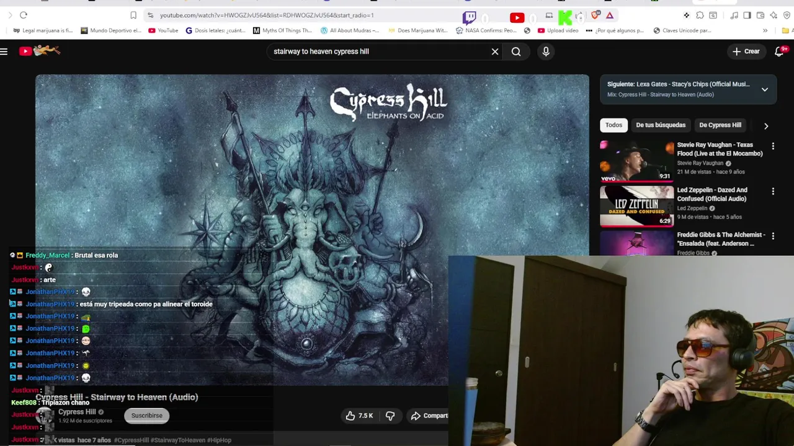Viewport: 794px width, 446px height.
Task: Reload the page with the refresh icon
Action: pyautogui.click(x=24, y=15)
